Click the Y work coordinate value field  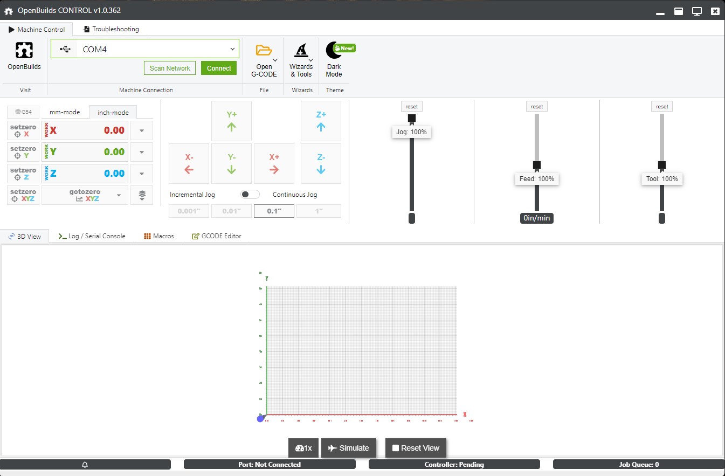[x=85, y=152]
